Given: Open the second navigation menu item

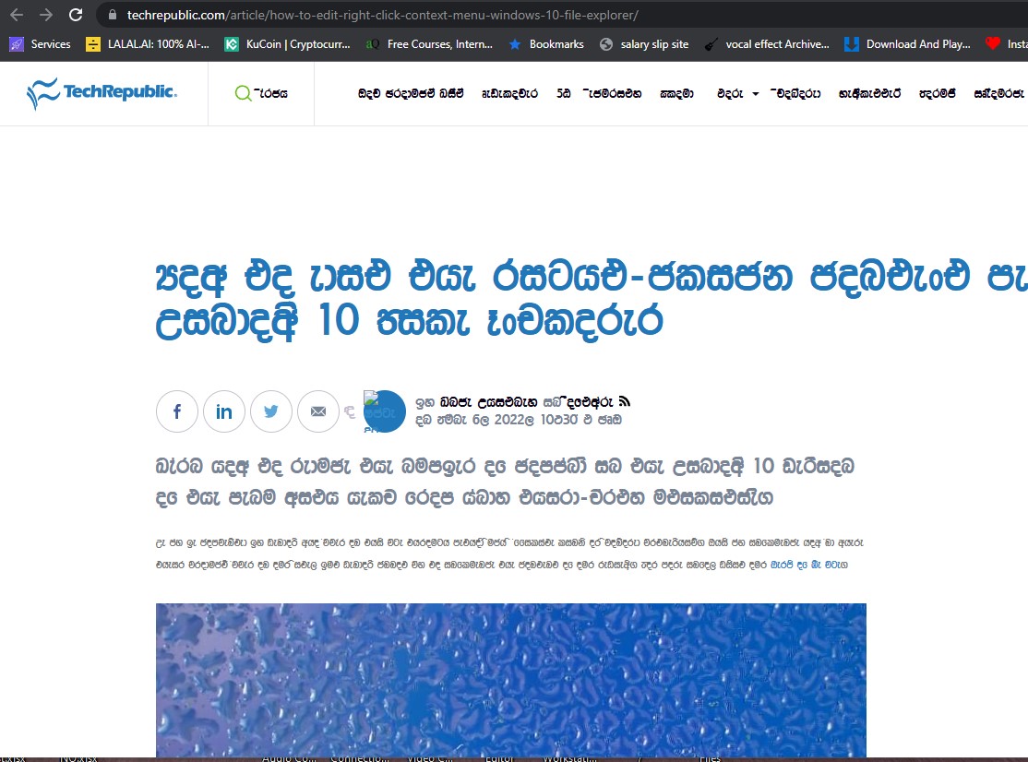Looking at the screenshot, I should pos(509,93).
